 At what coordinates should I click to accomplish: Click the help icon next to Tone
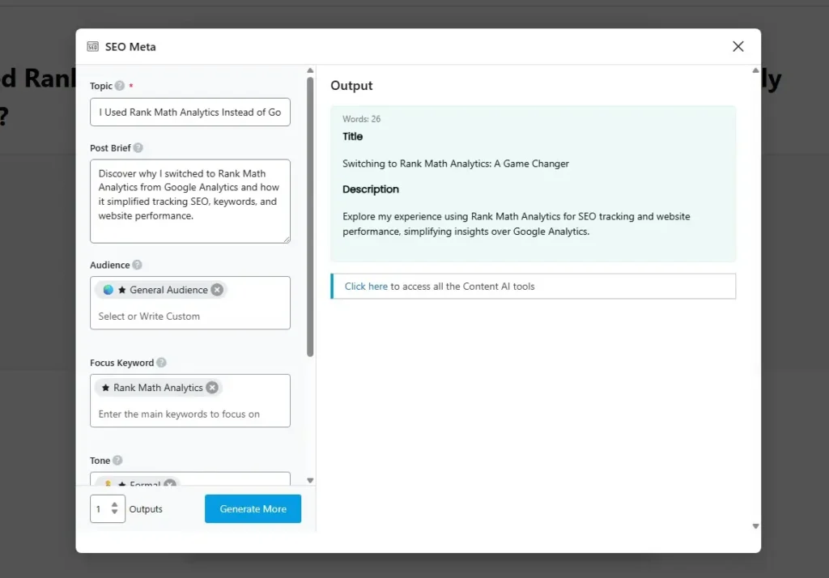[117, 461]
